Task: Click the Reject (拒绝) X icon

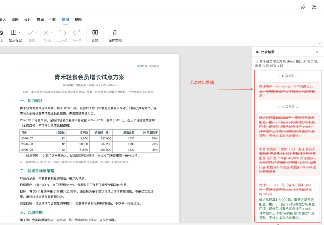Action: 46,33
